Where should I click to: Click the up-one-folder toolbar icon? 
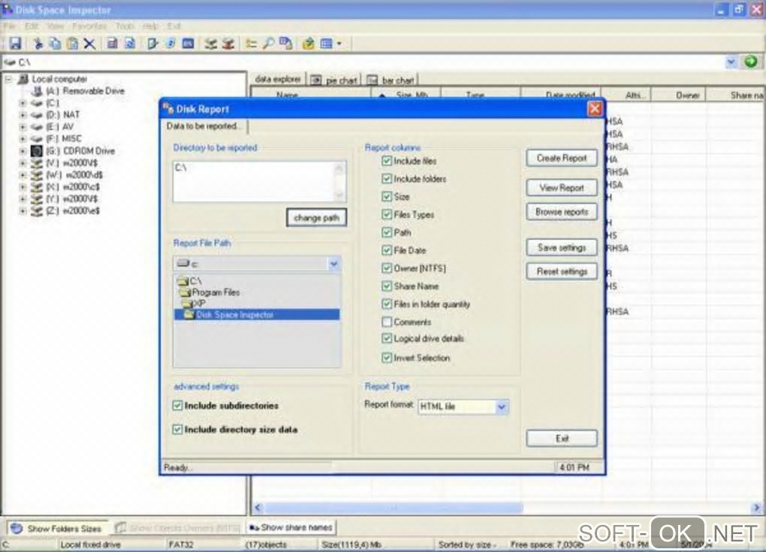point(308,43)
